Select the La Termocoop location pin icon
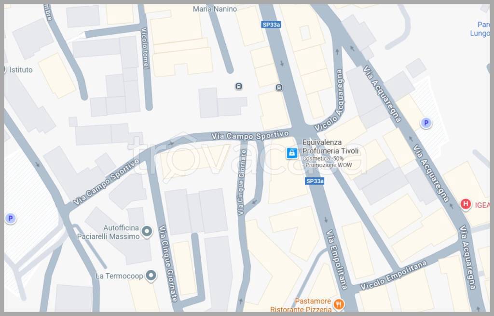 (x=151, y=276)
